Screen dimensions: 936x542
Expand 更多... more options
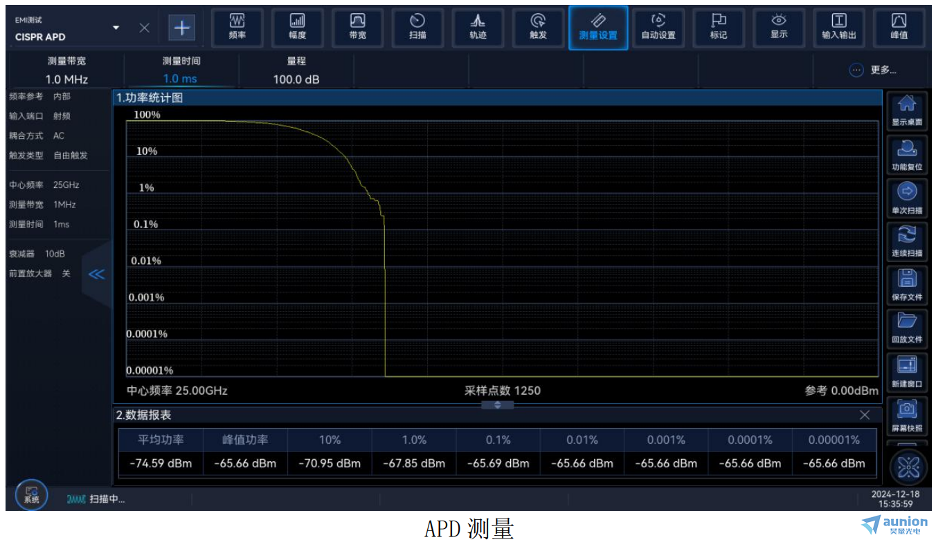pyautogui.click(x=874, y=70)
